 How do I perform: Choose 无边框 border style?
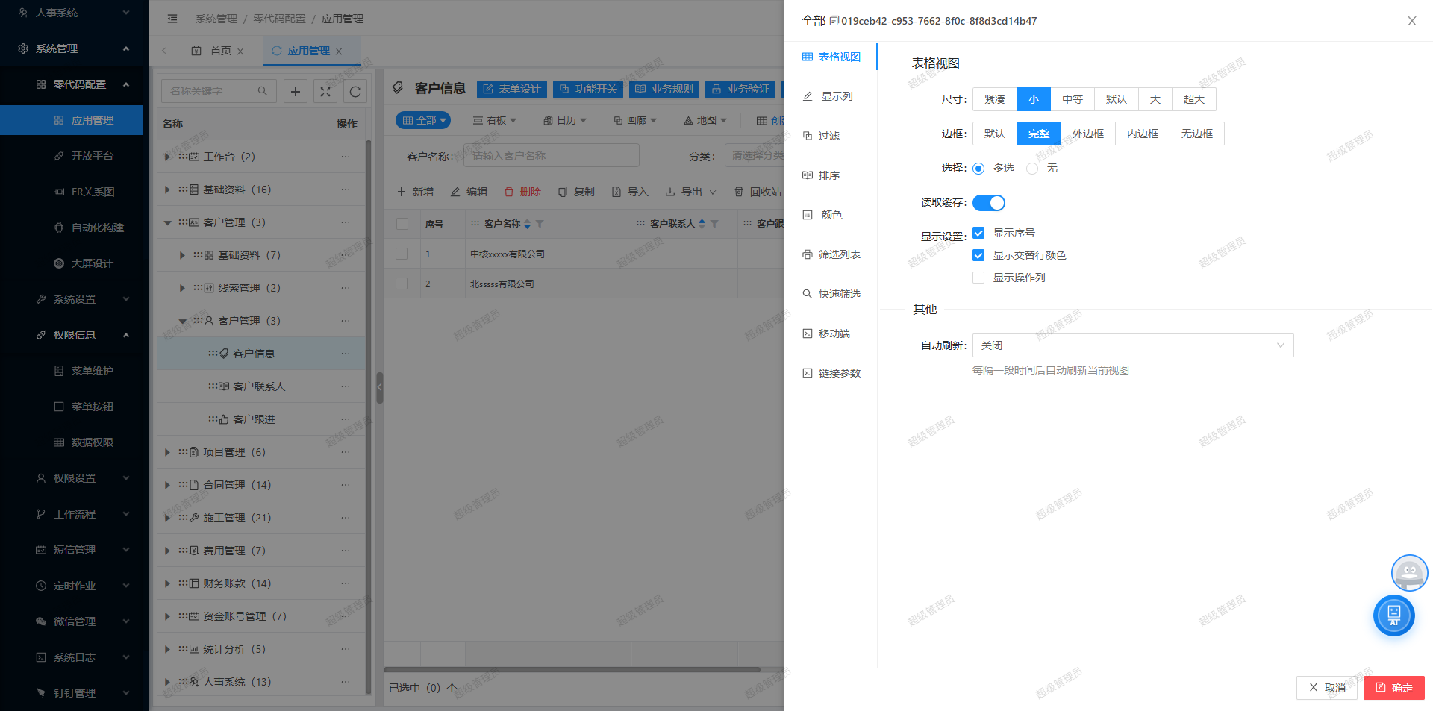pyautogui.click(x=1197, y=134)
